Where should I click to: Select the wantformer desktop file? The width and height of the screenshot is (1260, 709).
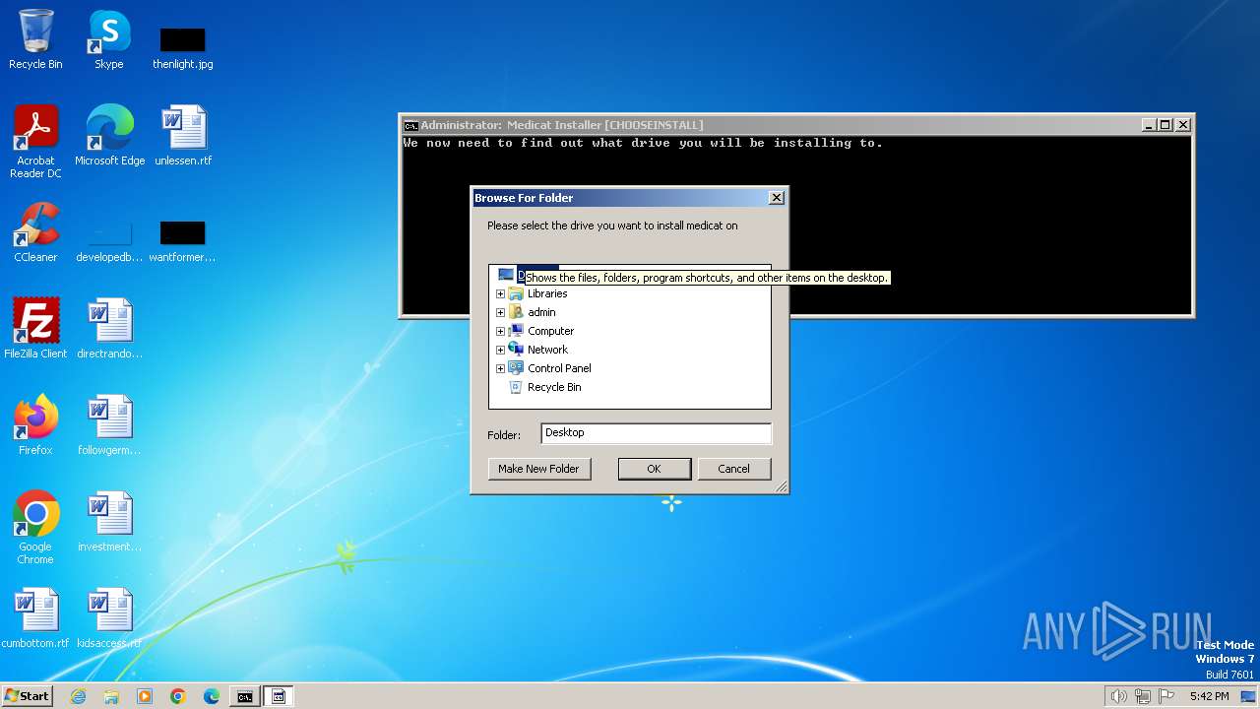[x=183, y=240]
